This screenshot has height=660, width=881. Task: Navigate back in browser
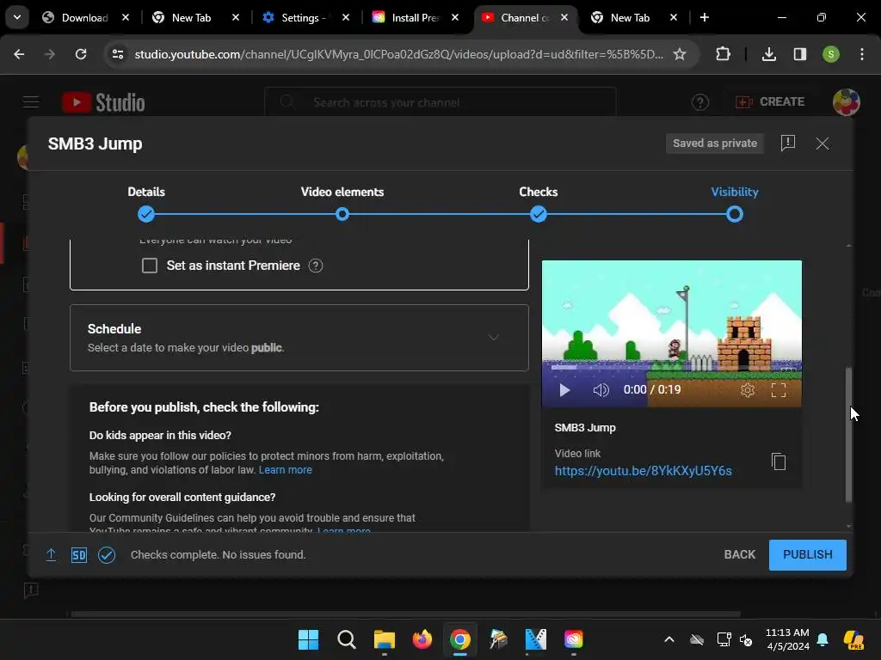pyautogui.click(x=19, y=54)
